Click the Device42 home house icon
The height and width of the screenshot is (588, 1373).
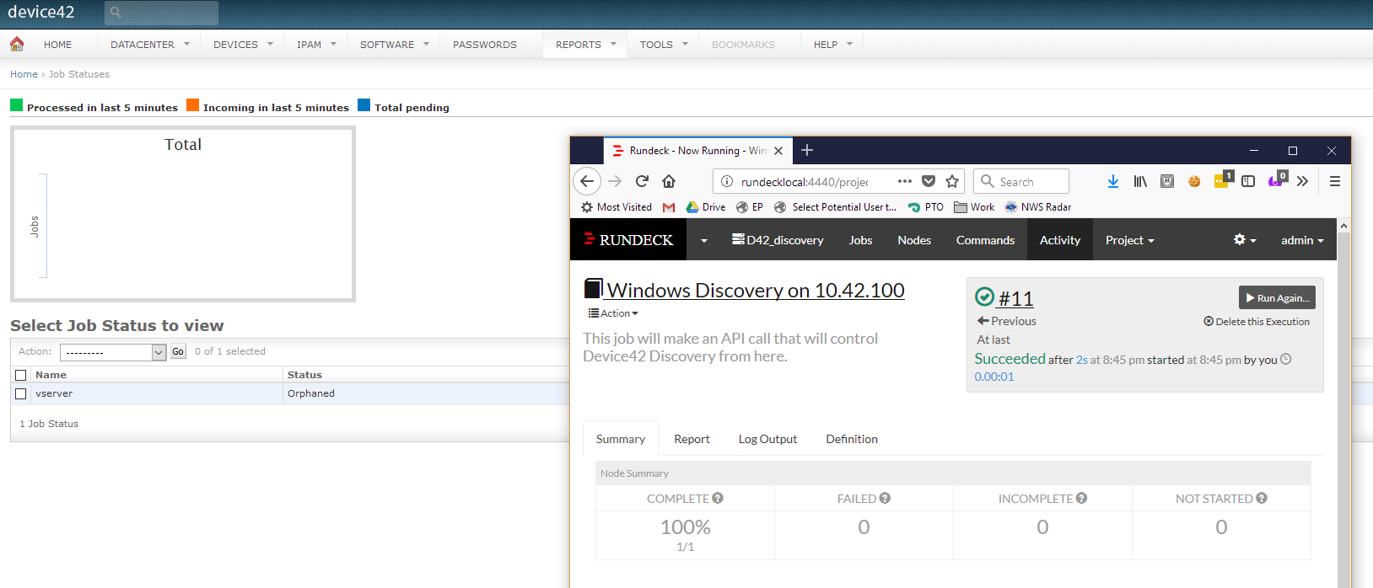point(17,44)
